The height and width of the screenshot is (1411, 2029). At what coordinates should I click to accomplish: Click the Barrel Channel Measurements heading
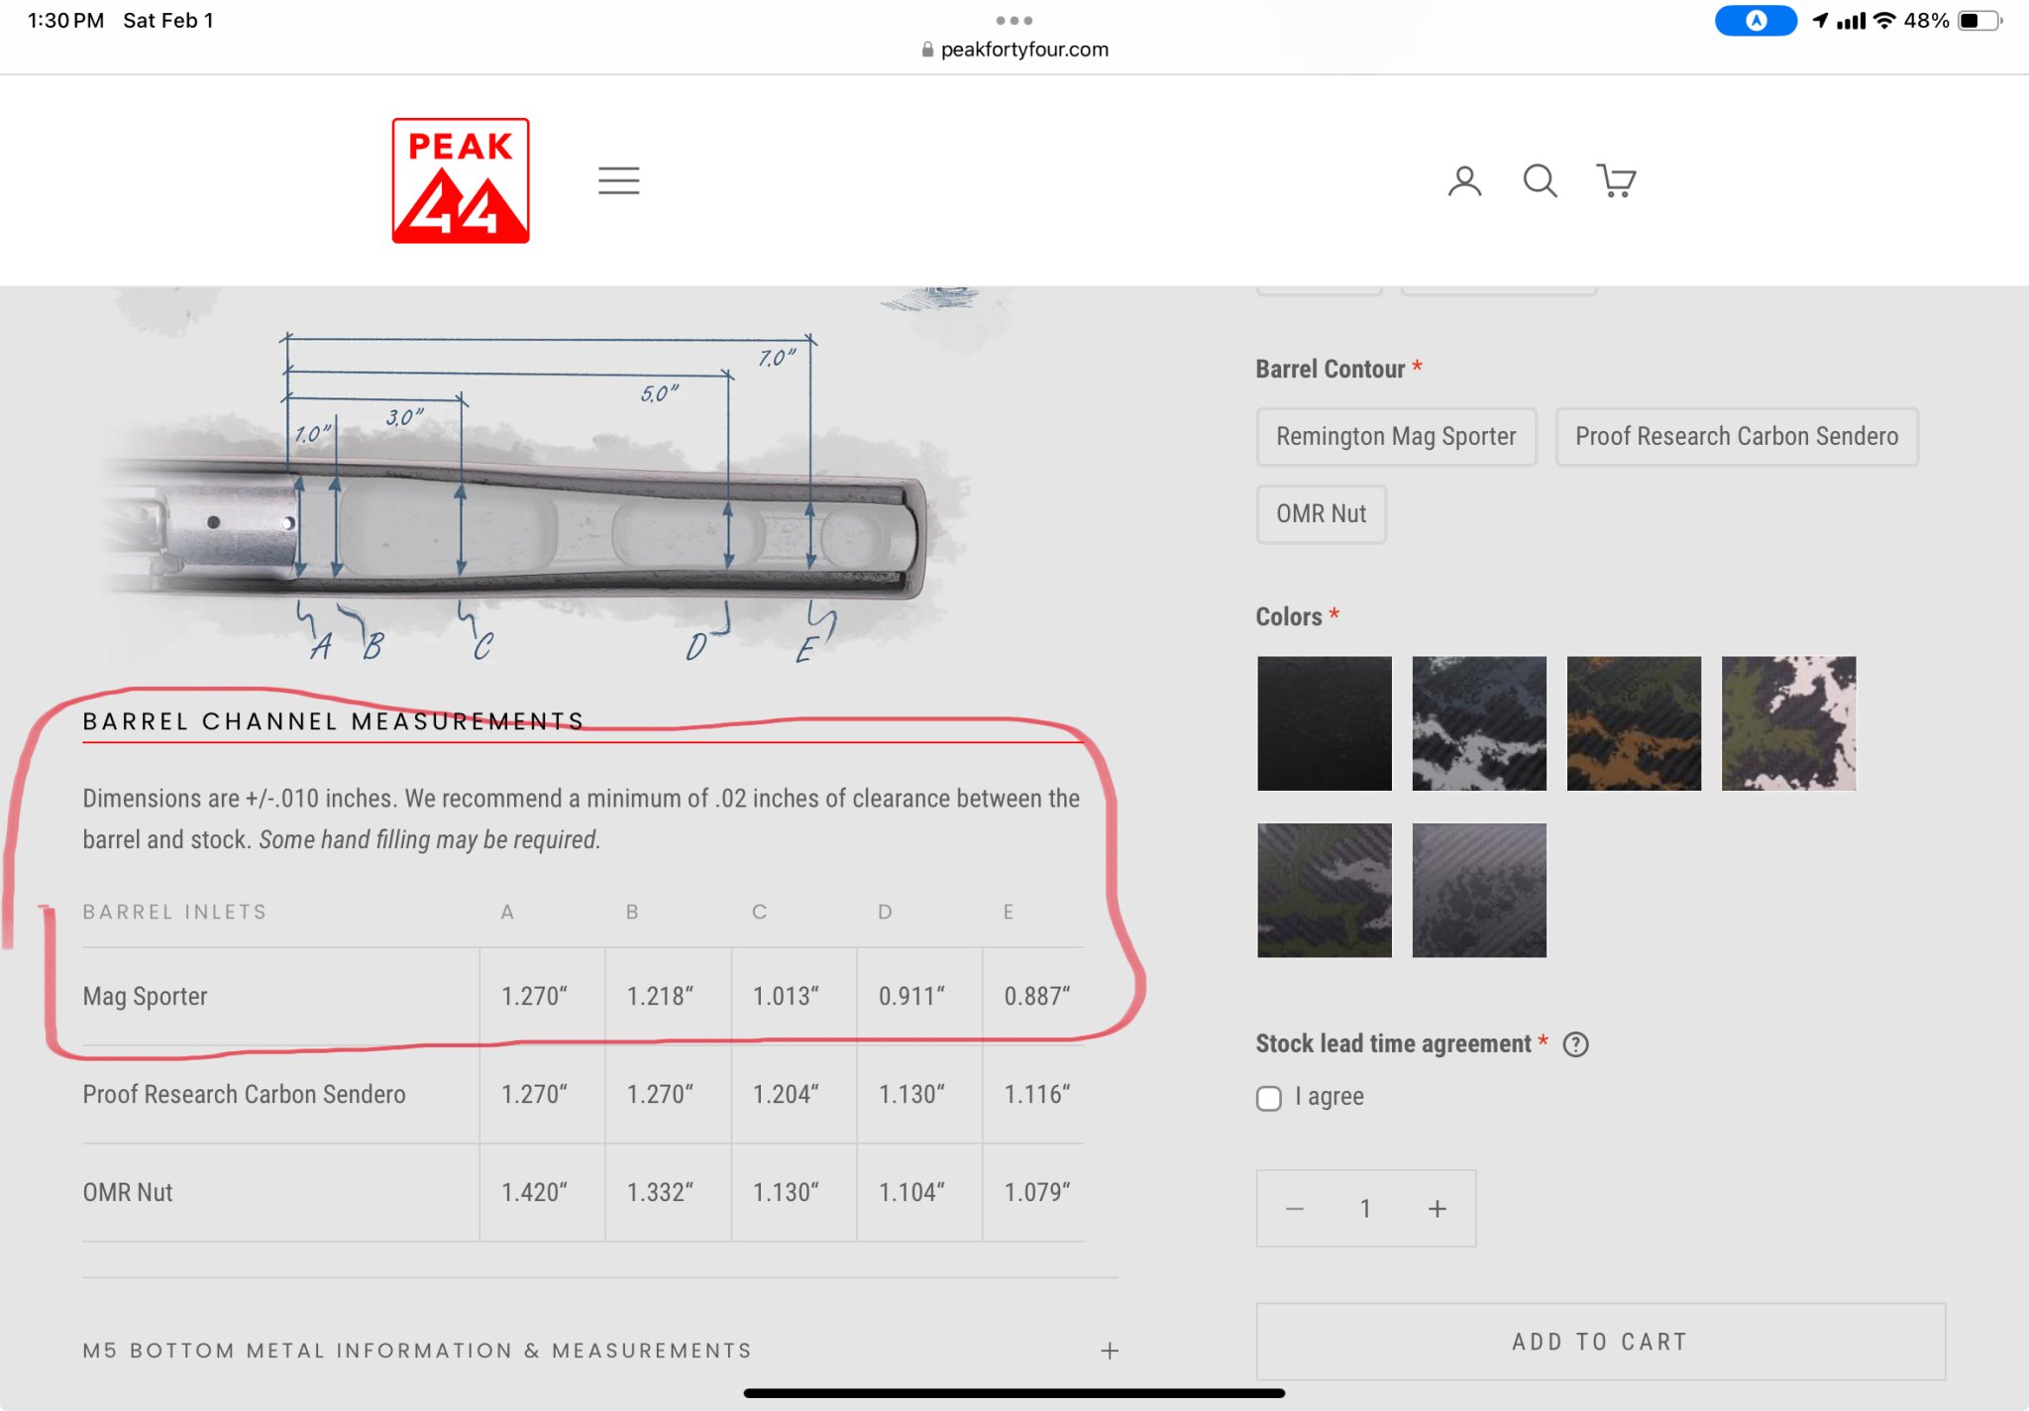334,721
